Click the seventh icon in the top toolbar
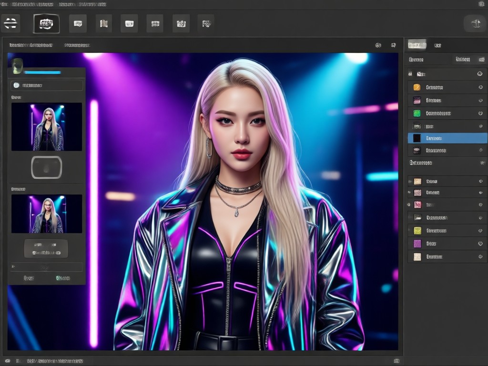Screen dimensions: 488x366 click(181, 23)
